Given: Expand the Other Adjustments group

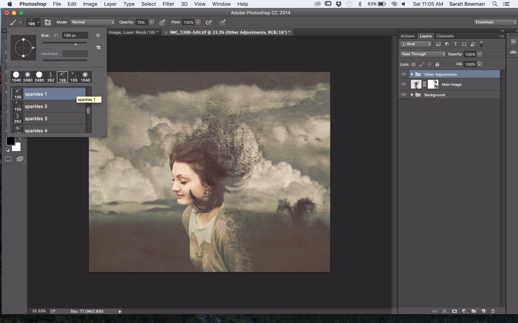Looking at the screenshot, I should tap(412, 74).
